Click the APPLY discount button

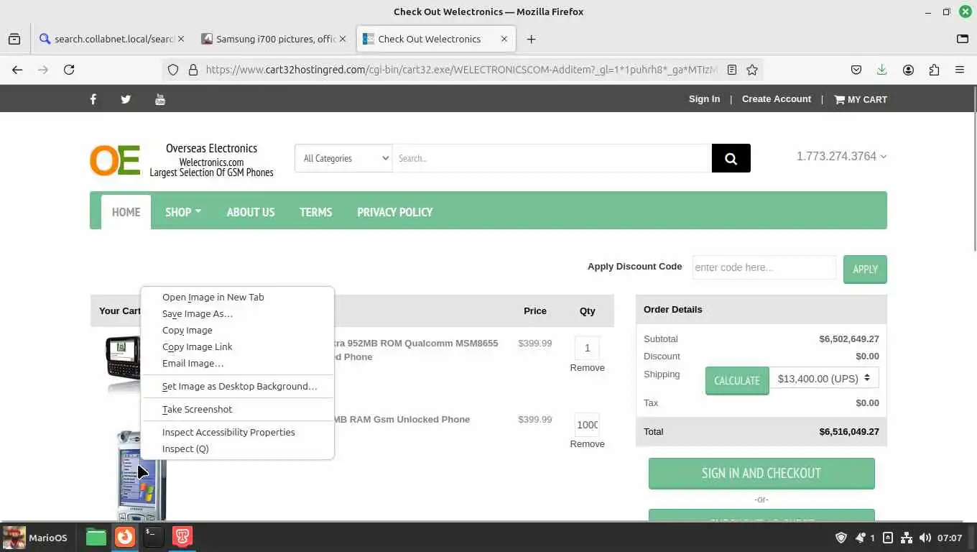[x=865, y=269]
